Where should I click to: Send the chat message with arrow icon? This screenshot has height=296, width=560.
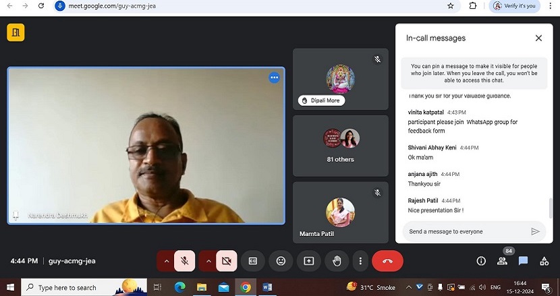535,231
